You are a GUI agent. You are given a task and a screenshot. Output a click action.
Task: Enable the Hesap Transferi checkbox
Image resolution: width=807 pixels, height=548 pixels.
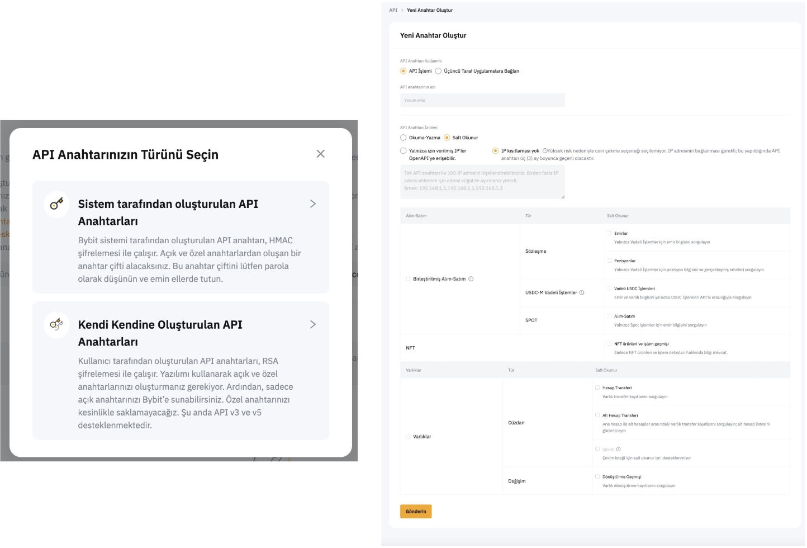[x=597, y=388]
